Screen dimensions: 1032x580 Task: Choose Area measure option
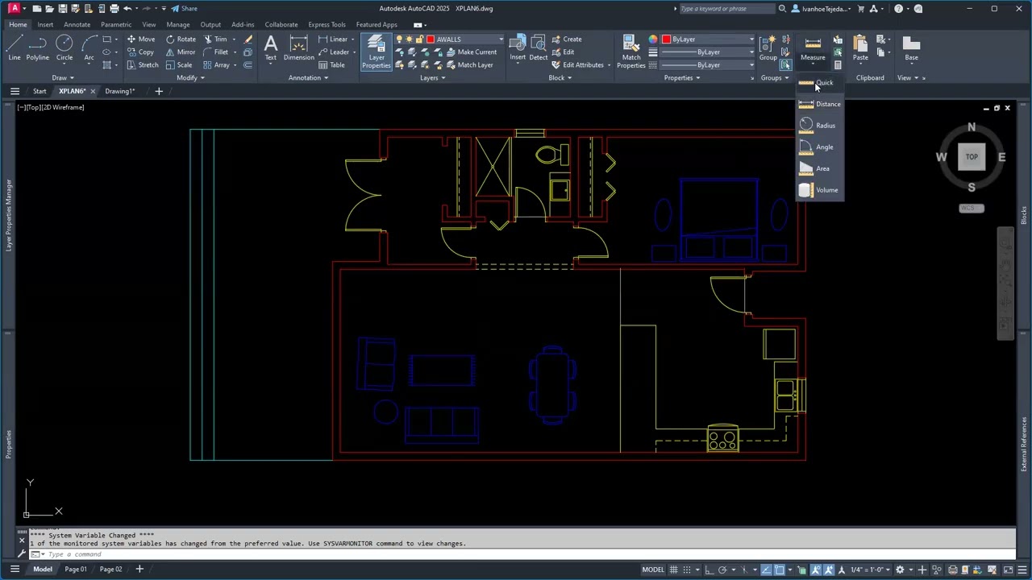819,168
